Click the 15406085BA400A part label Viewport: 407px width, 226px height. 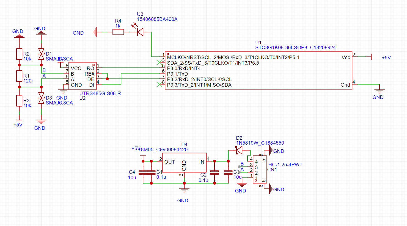[157, 19]
